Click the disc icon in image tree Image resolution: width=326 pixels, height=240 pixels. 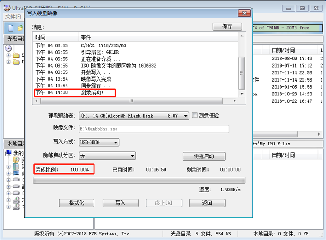[x=8, y=48]
